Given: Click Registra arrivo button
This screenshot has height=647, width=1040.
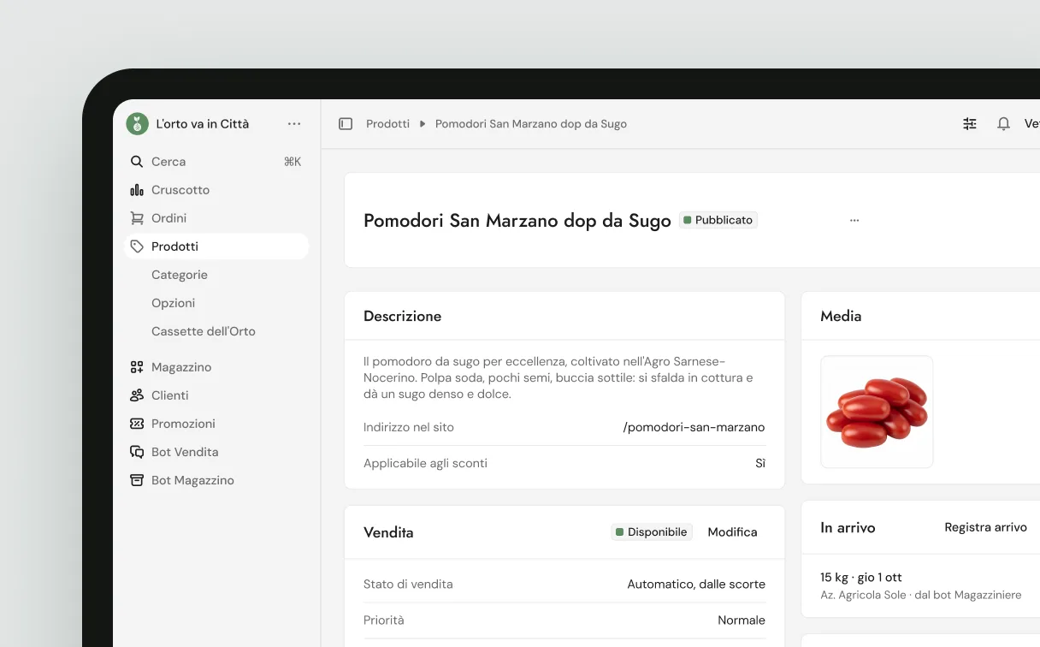Looking at the screenshot, I should [x=985, y=528].
